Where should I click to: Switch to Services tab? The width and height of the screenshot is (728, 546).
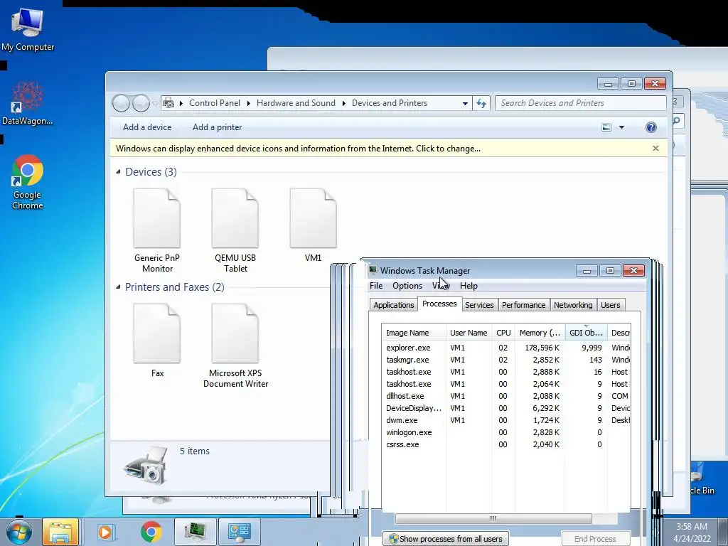(479, 305)
